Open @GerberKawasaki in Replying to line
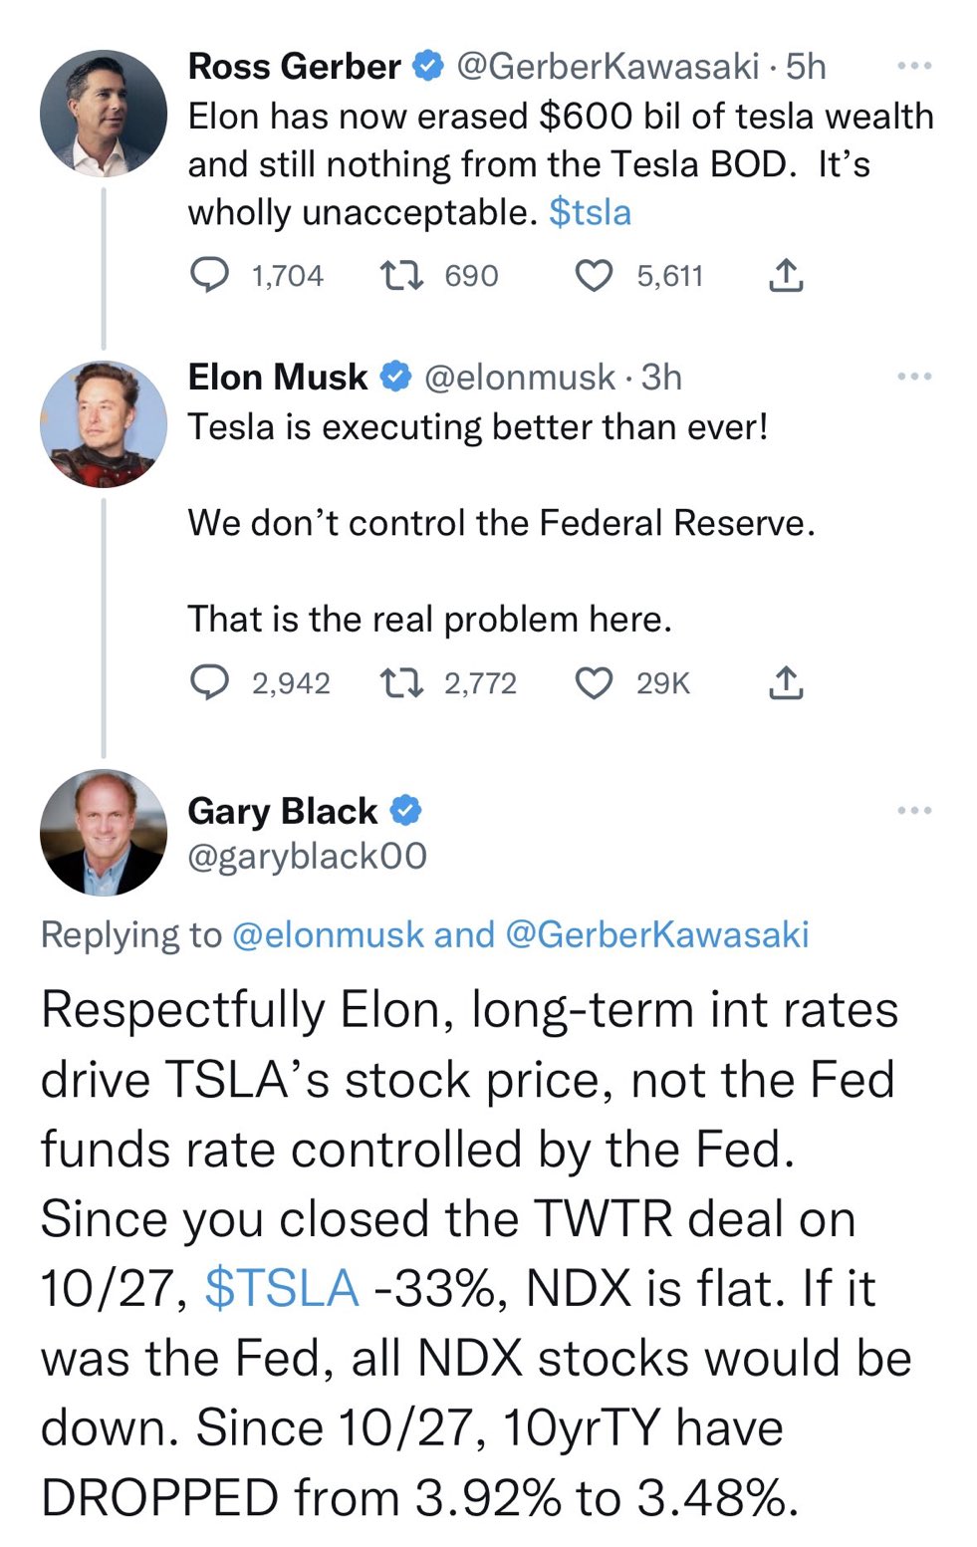The image size is (977, 1547). click(657, 934)
